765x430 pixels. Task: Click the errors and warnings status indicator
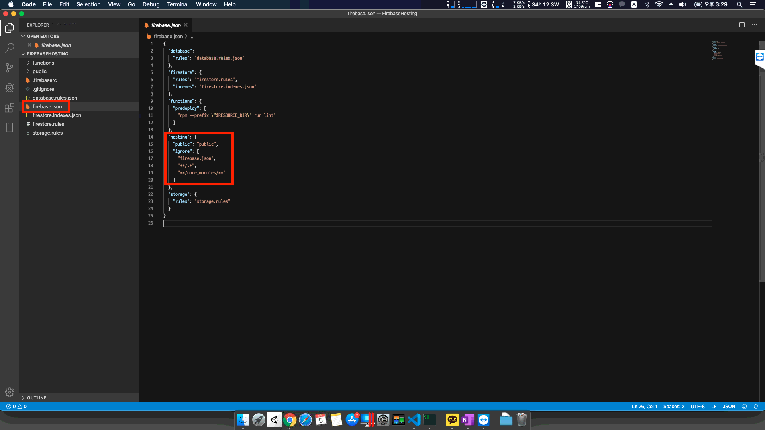[16, 407]
